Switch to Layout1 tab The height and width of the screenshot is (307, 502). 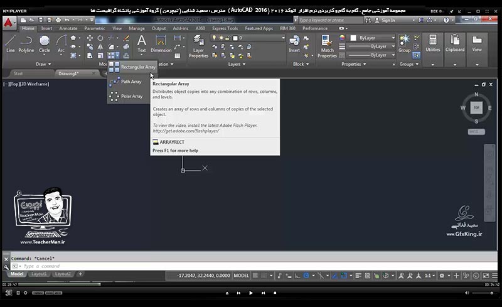[x=39, y=274]
